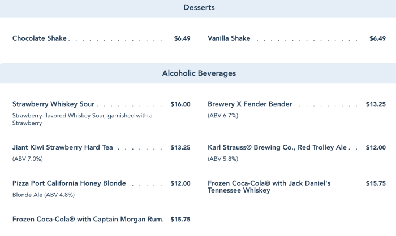
Task: Click the ABV 7.0% label
Action: coord(27,159)
